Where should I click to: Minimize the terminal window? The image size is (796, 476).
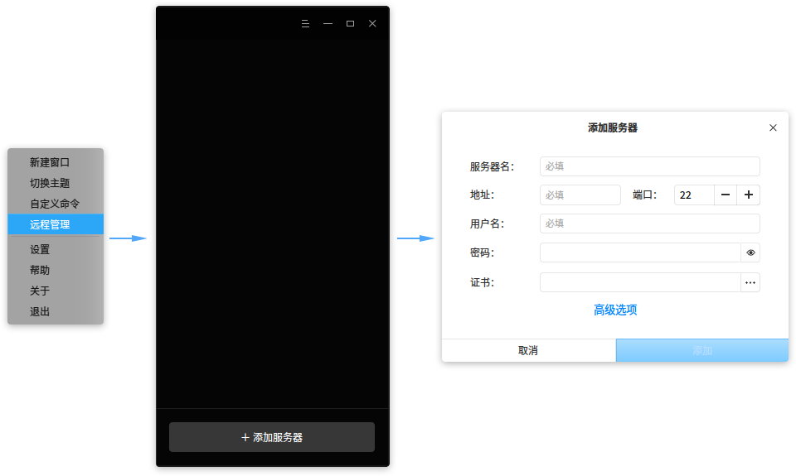[328, 24]
